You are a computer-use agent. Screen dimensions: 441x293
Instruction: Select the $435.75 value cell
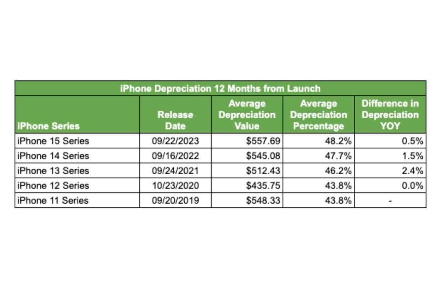point(247,186)
